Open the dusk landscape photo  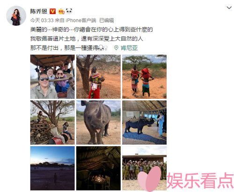52,168
